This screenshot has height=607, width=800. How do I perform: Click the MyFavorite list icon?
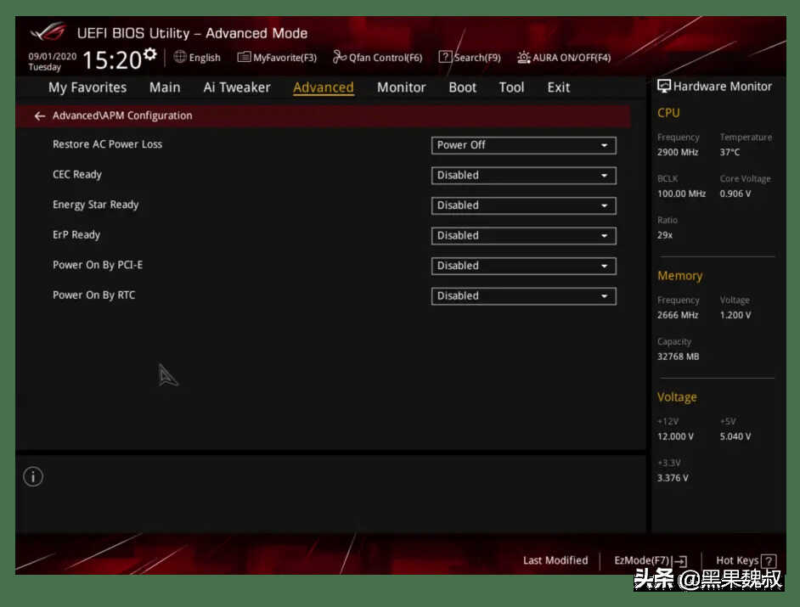point(244,57)
